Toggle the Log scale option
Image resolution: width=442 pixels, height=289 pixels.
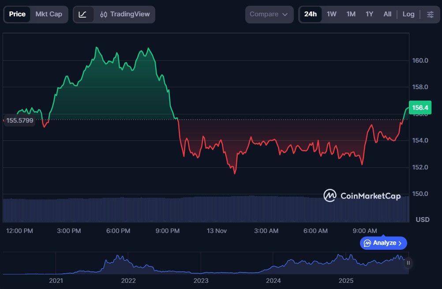[408, 14]
